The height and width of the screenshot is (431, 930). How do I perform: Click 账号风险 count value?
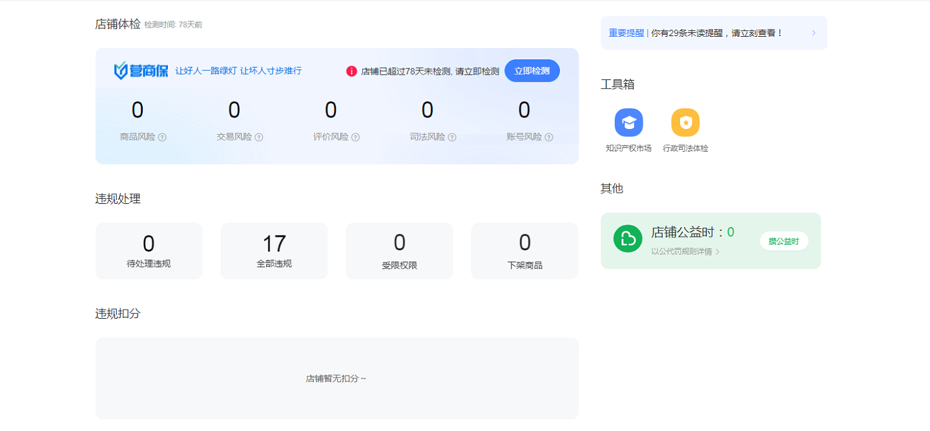[x=524, y=110]
